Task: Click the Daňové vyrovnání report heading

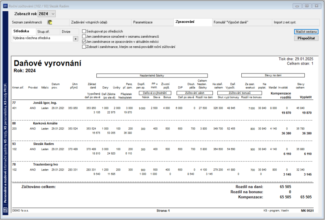Action: click(x=48, y=63)
